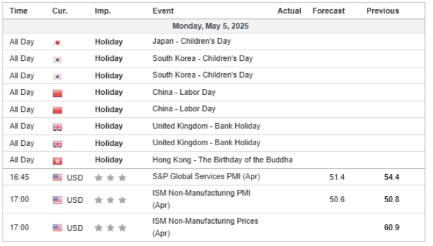This screenshot has width=433, height=246.
Task: Click the Forecast column header
Action: [x=328, y=10]
